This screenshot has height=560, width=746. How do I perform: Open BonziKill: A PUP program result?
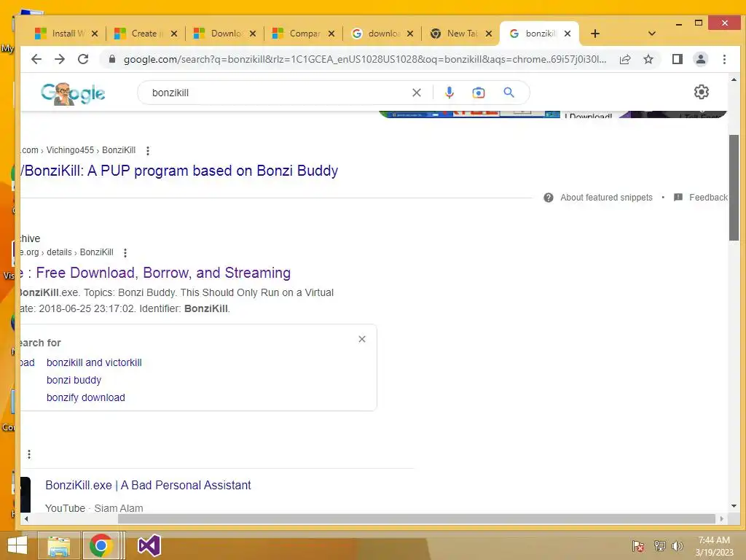tap(179, 171)
